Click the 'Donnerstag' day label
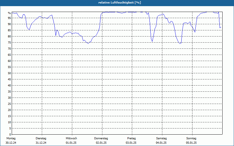Viewport: 234px width, 146px height. (101, 138)
